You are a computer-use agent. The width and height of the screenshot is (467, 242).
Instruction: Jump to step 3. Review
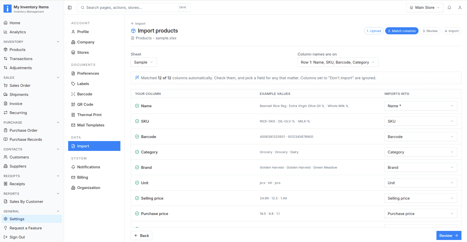point(430,31)
